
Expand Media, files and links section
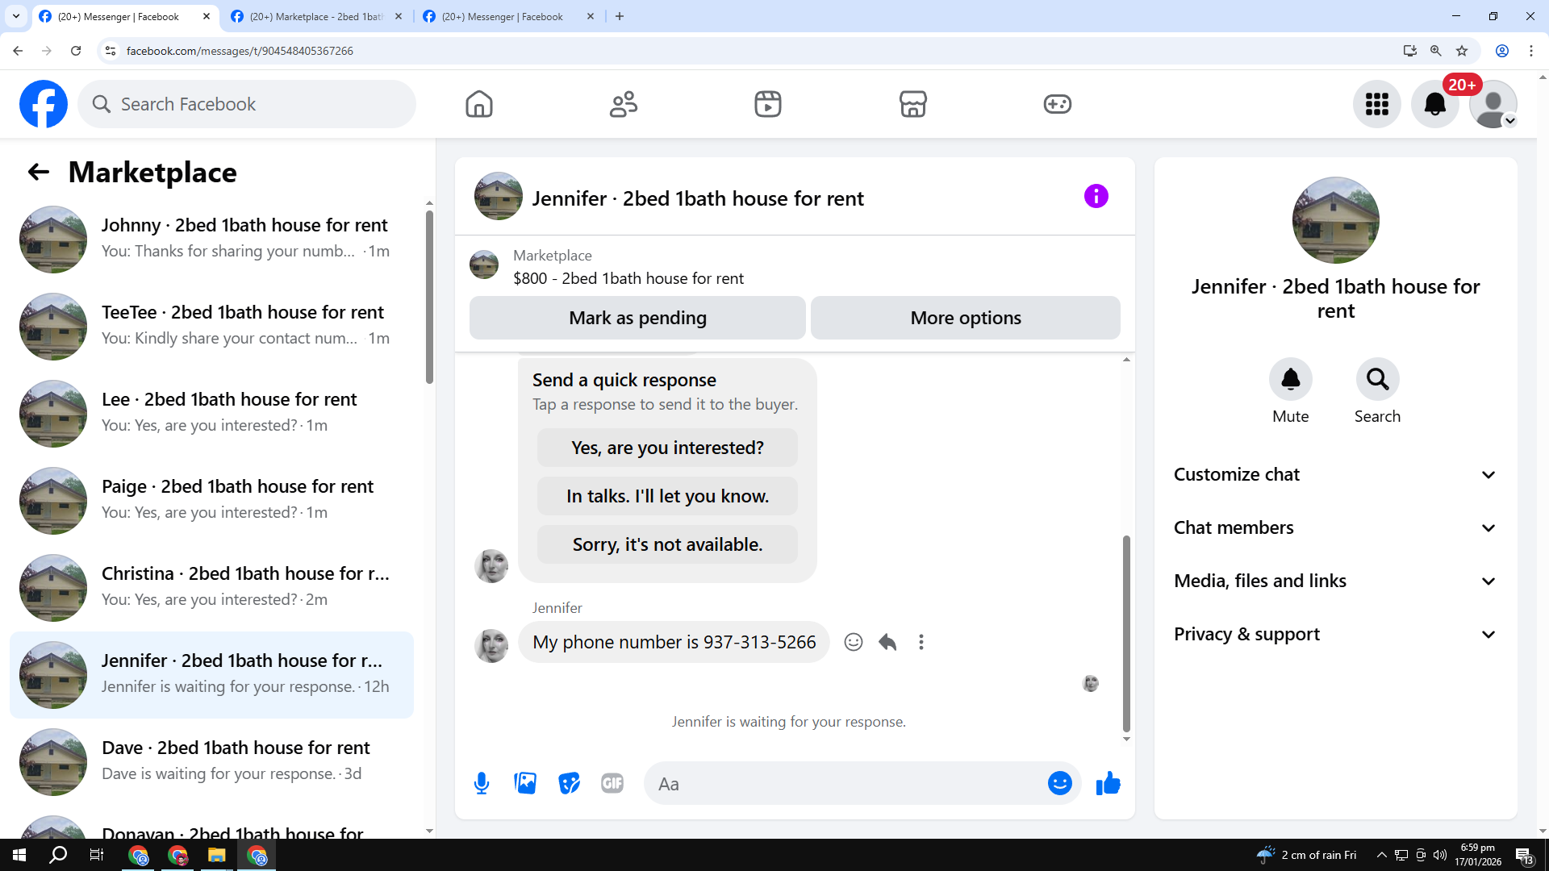1335,581
